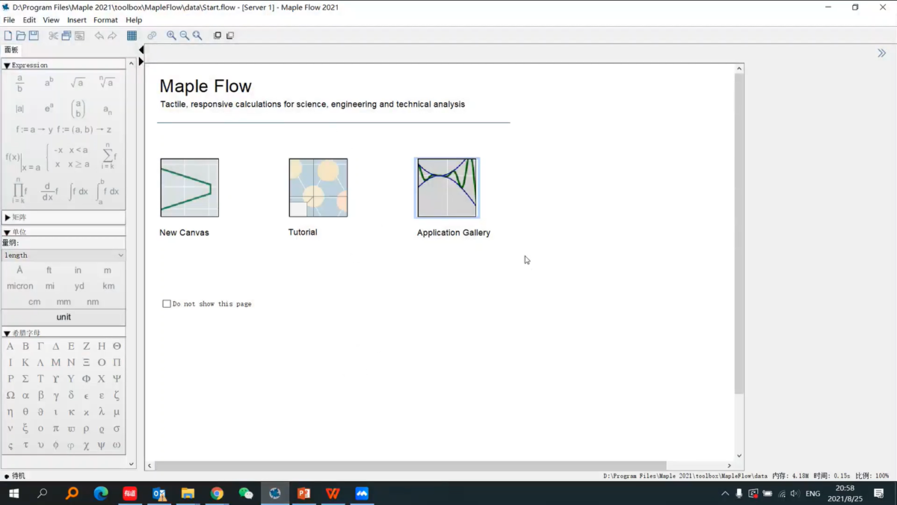
Task: Insert Greek letter Ω
Action: pyautogui.click(x=10, y=395)
